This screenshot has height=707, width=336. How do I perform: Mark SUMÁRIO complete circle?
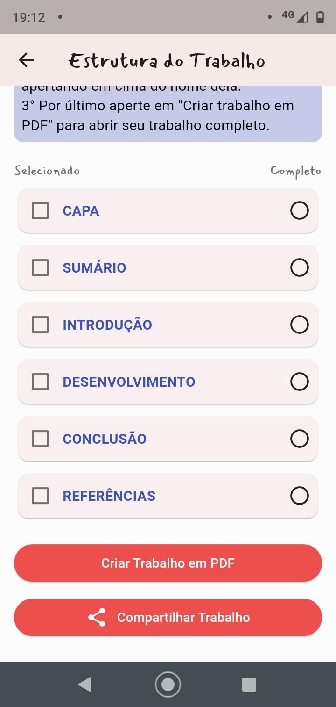[300, 267]
